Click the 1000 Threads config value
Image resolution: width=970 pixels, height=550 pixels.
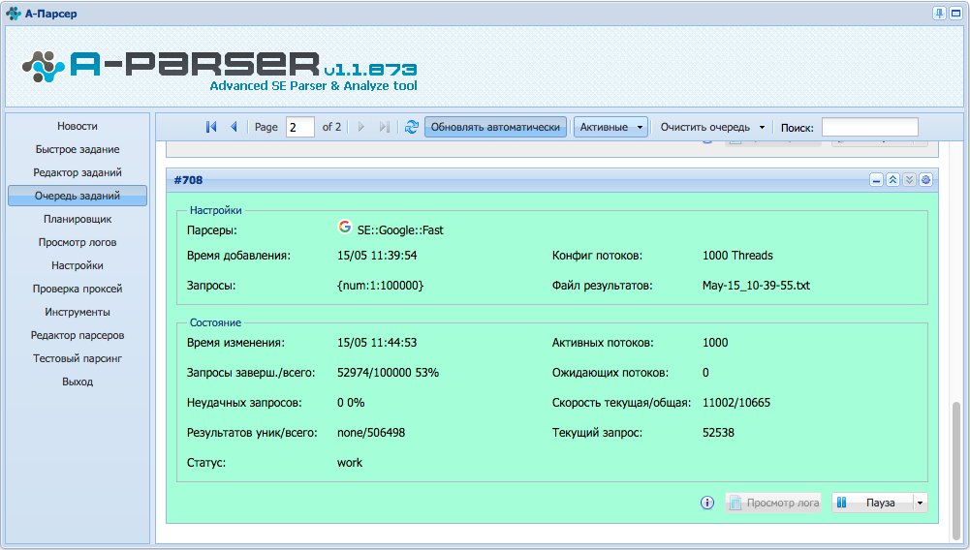[x=737, y=256]
